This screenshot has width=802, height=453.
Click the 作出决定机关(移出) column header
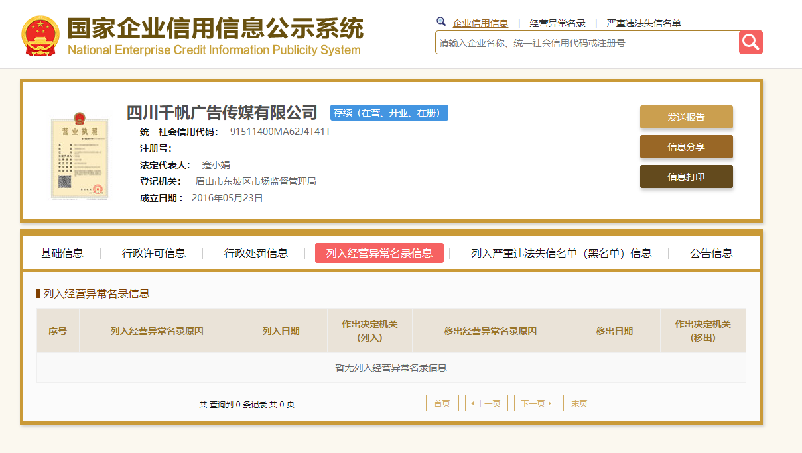tap(703, 330)
